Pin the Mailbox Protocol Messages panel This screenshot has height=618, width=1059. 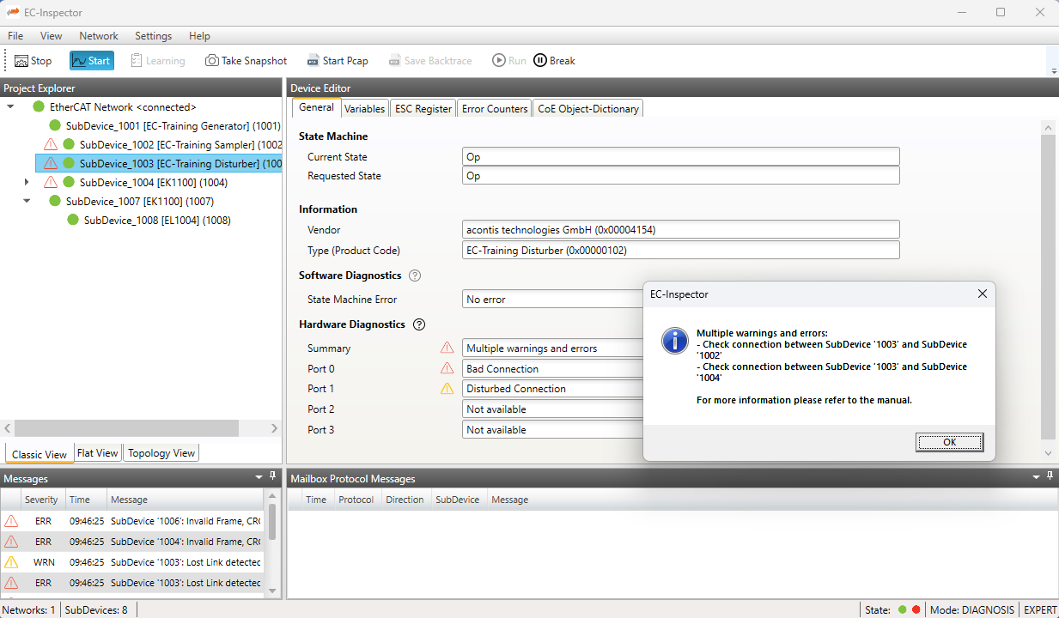pos(1049,477)
